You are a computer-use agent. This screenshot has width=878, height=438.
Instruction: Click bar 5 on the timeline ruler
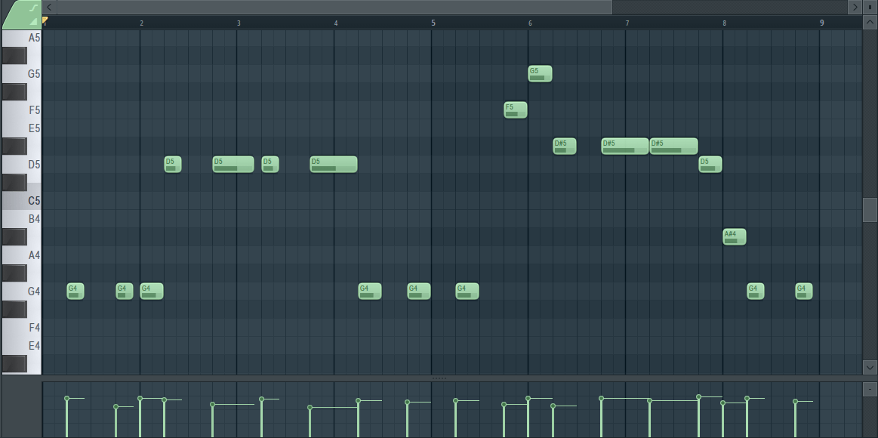[433, 23]
